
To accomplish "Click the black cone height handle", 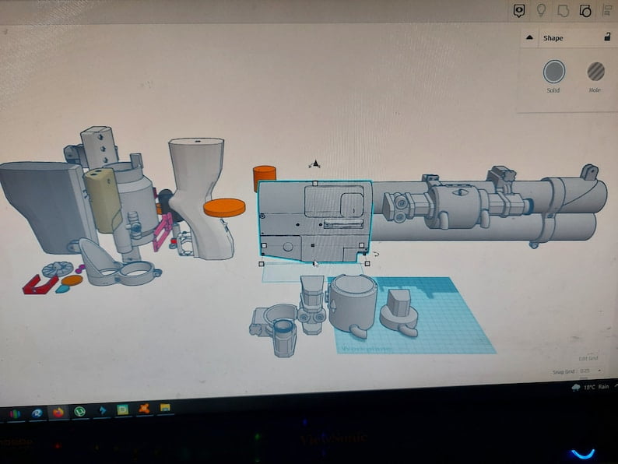I will coord(315,164).
